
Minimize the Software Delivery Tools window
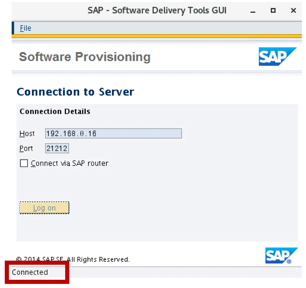pyautogui.click(x=253, y=11)
